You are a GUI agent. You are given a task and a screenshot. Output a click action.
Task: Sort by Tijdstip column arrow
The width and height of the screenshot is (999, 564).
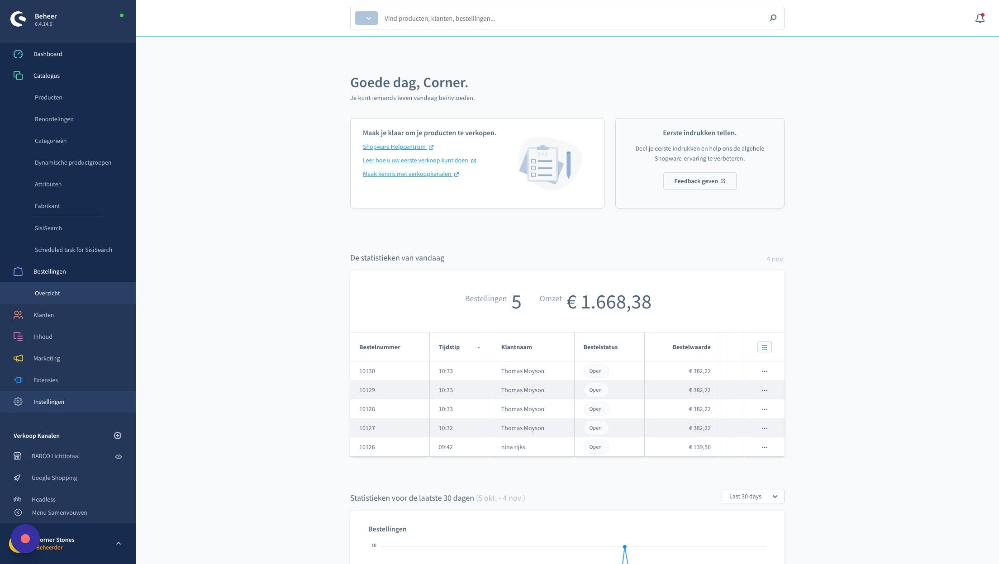point(479,347)
